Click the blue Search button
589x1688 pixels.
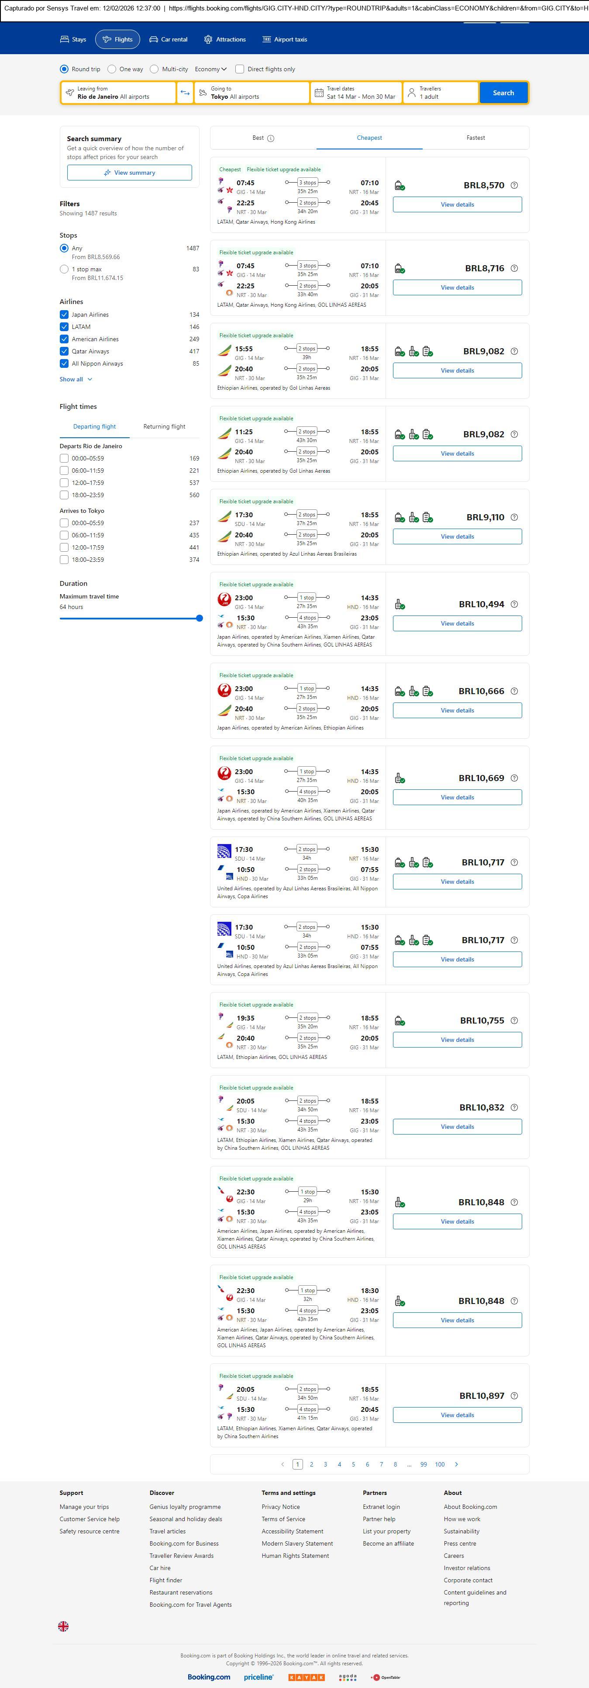[x=503, y=93]
